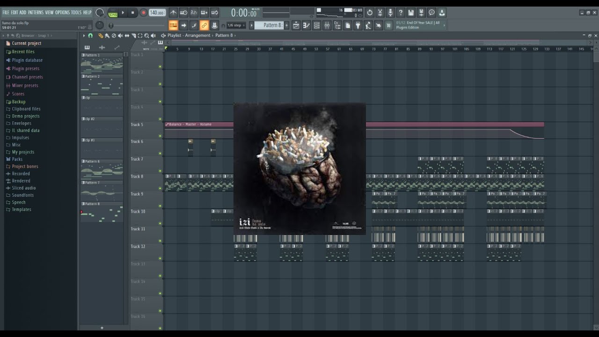Viewport: 599px width, 337px height.
Task: Save project with floppy disk icon
Action: coord(411,13)
